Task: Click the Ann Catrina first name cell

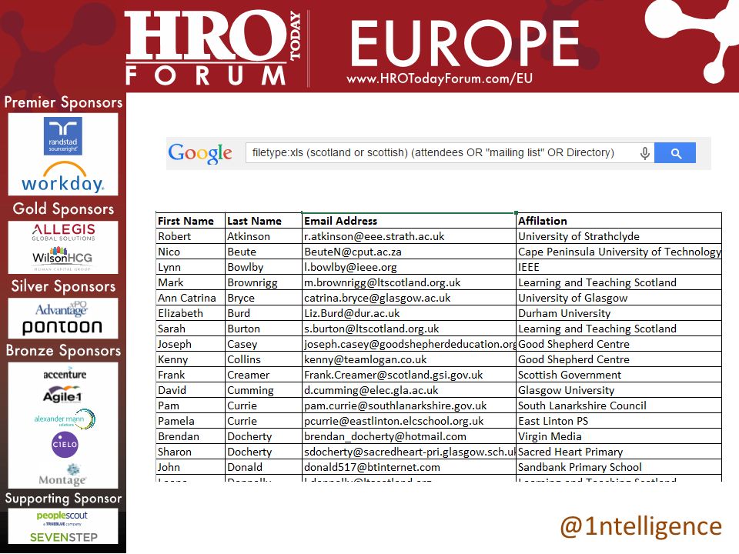Action: coord(190,299)
